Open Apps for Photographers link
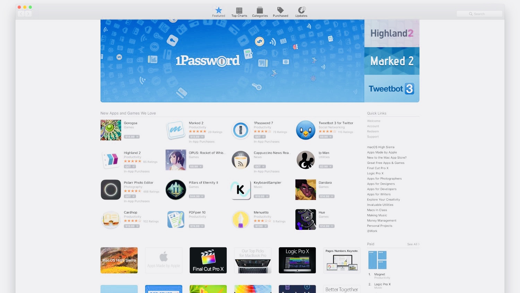Screen dimensions: 520x293 pyautogui.click(x=384, y=179)
